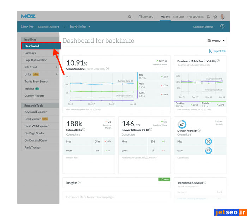The image size is (247, 216).
Task: Switch to the Moz Local tab
Action: click(x=179, y=17)
